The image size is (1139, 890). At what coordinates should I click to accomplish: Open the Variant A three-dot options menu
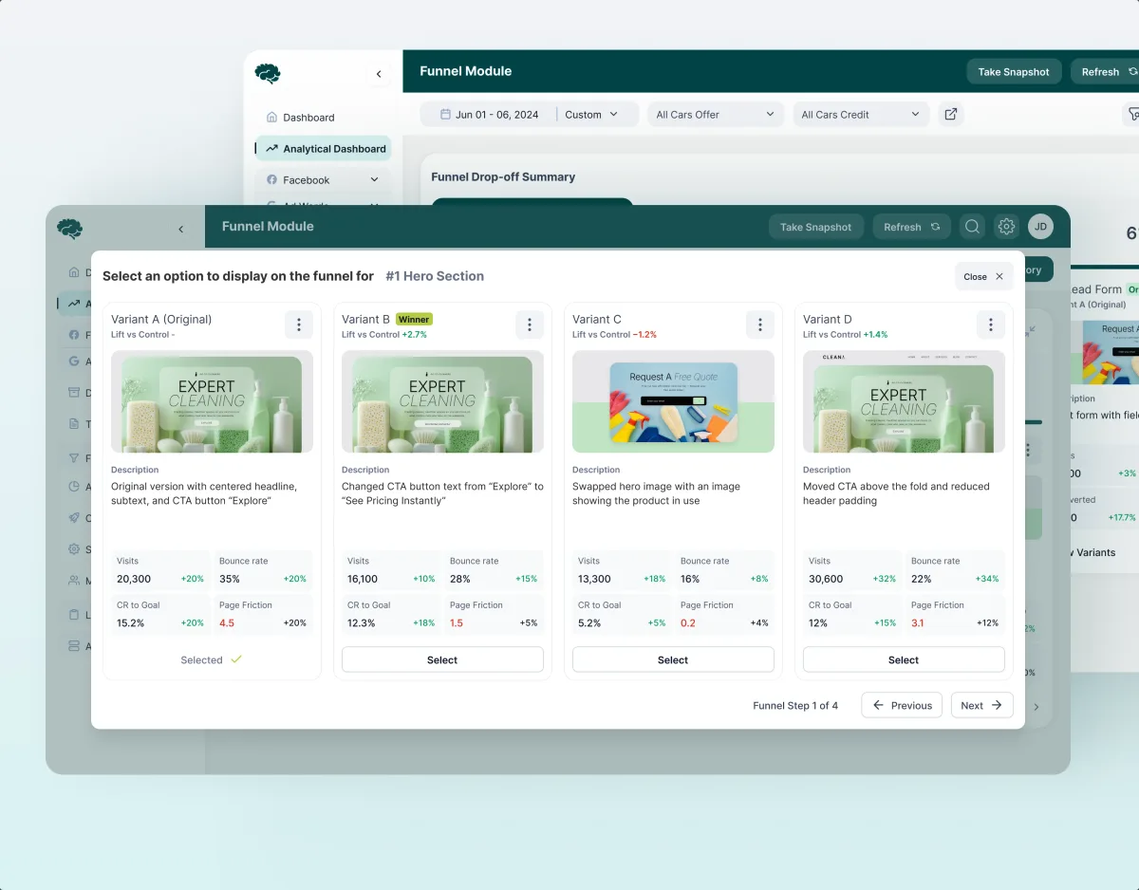pyautogui.click(x=299, y=324)
